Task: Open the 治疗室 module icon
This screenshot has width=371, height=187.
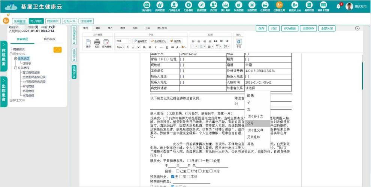Action: click(214, 5)
